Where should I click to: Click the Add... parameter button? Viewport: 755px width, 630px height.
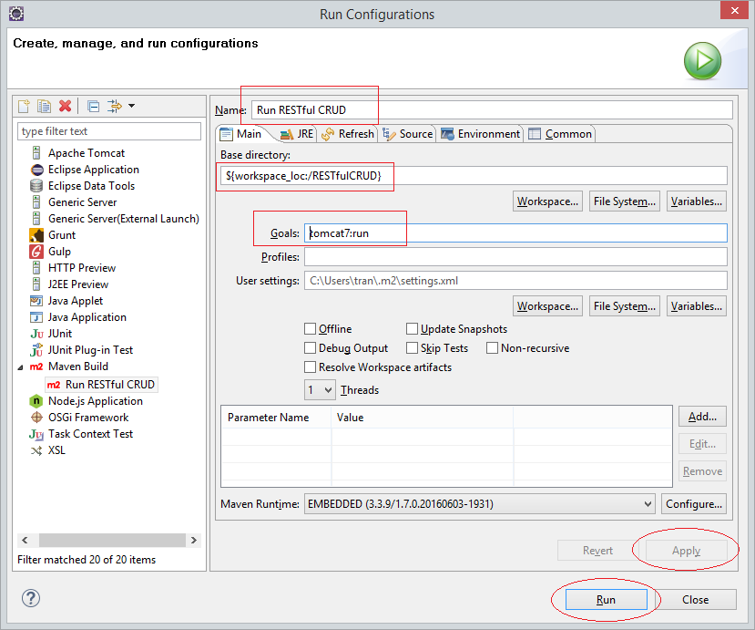coord(702,417)
